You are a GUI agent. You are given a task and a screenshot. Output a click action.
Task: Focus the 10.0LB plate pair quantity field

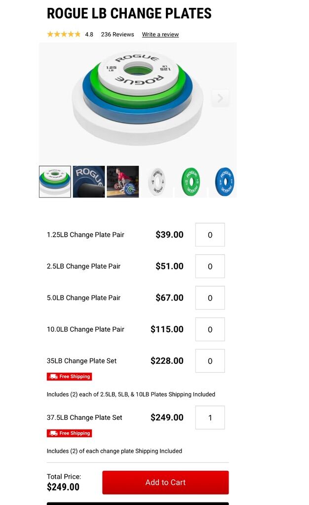[x=210, y=329]
